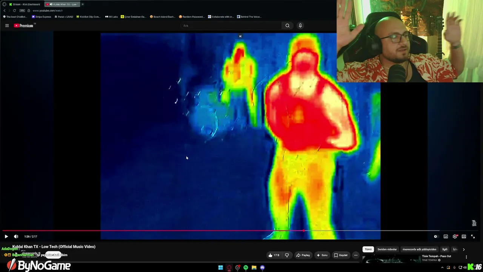Open the Windows Start menu
Screen dimensions: 483x272
(221, 268)
